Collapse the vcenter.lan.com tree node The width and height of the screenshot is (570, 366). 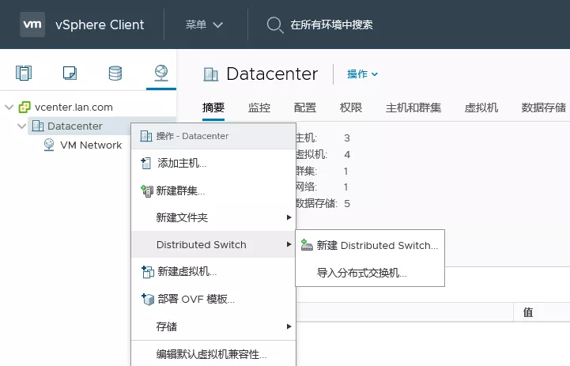pyautogui.click(x=9, y=107)
